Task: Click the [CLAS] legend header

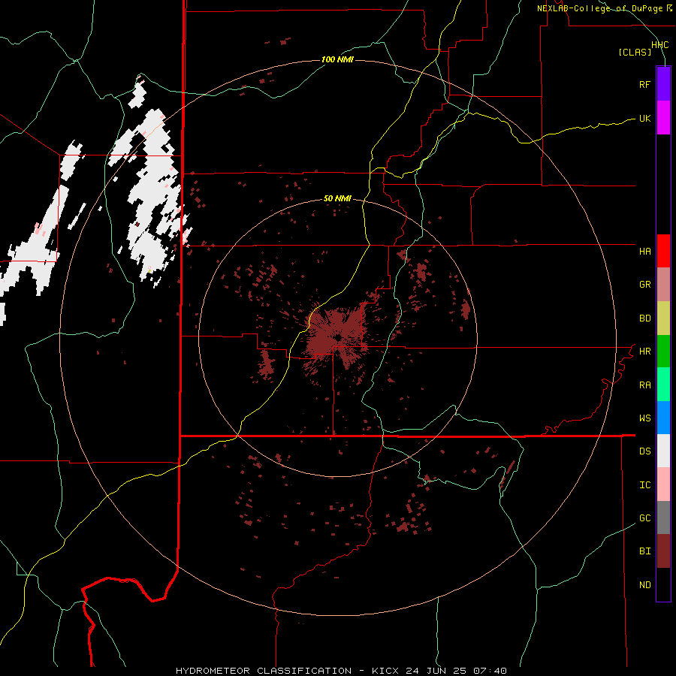Action: [635, 52]
